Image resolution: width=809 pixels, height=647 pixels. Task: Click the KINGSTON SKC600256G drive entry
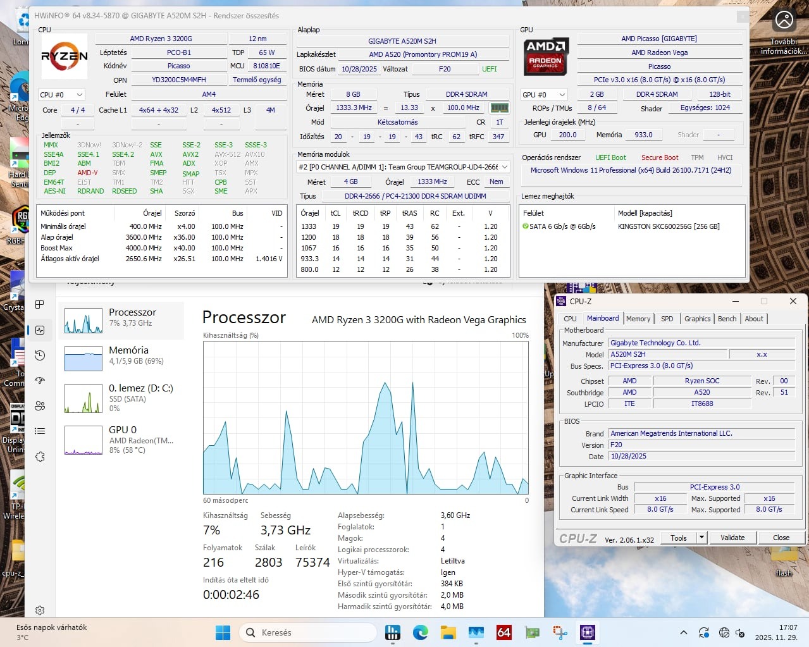[x=669, y=226]
